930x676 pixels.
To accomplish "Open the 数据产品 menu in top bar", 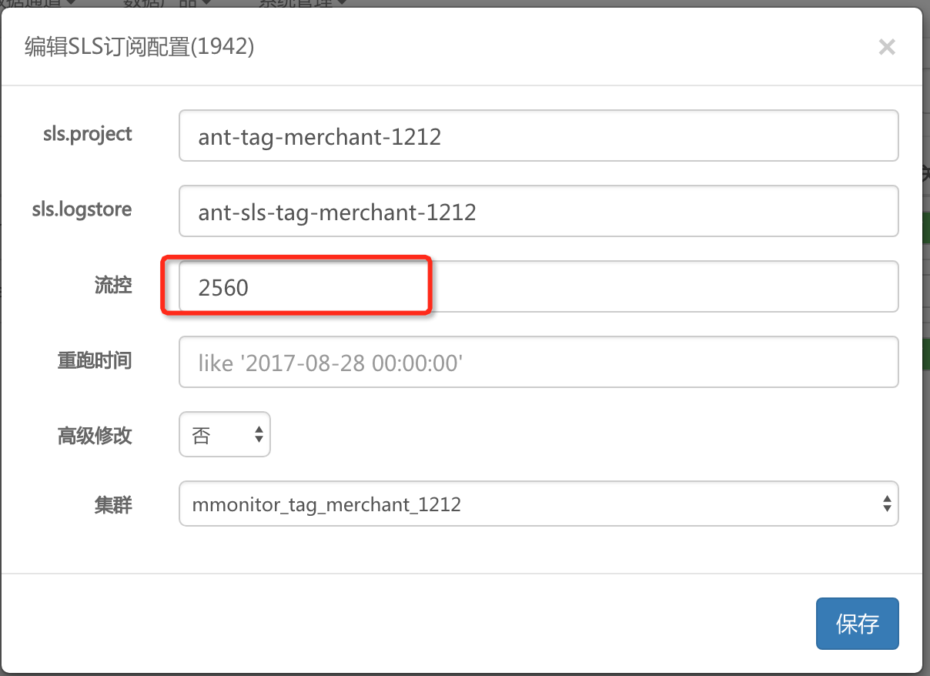I will coord(168,3).
